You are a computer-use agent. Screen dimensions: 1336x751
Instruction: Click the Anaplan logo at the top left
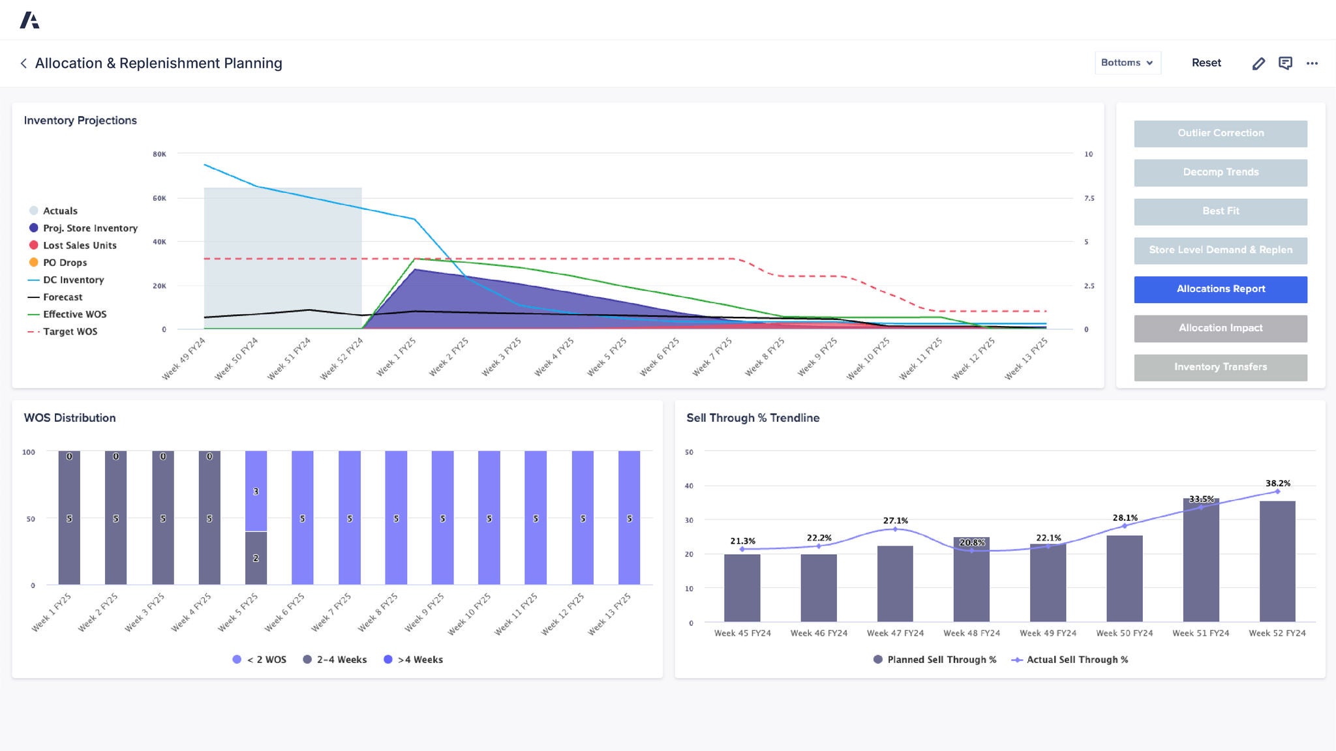coord(31,20)
